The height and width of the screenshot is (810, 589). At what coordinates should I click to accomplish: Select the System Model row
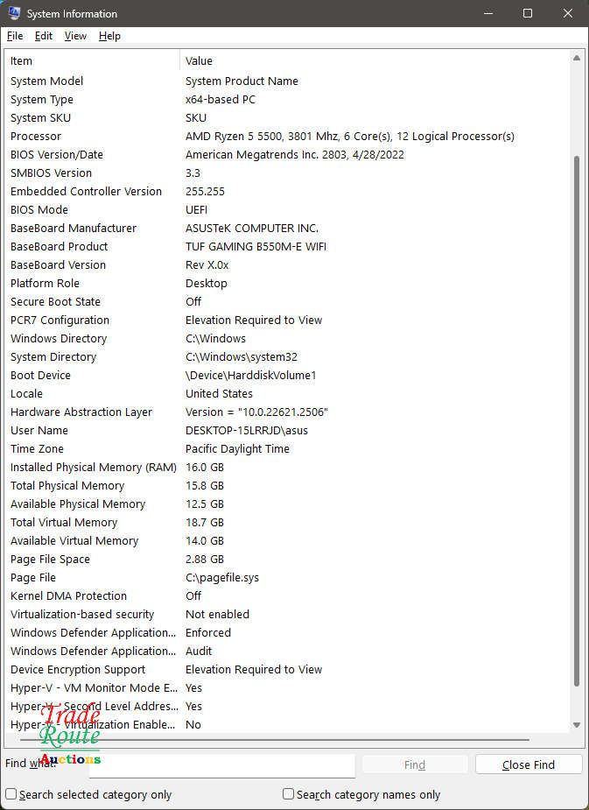(287, 81)
